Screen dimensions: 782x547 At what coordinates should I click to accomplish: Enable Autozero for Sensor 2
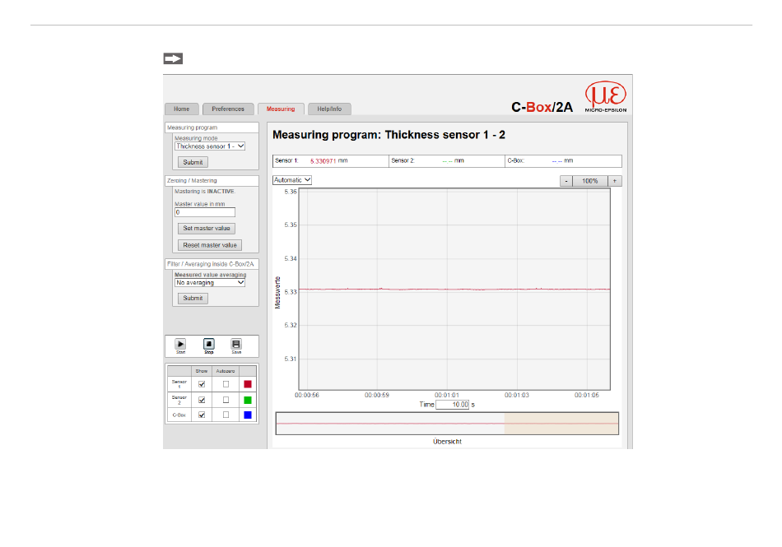(226, 400)
